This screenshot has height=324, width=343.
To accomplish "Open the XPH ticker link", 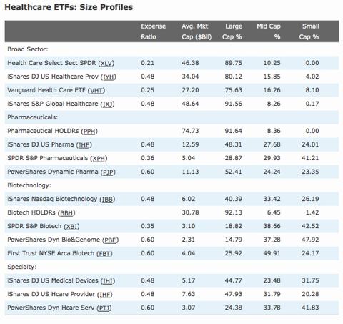I will point(99,158).
